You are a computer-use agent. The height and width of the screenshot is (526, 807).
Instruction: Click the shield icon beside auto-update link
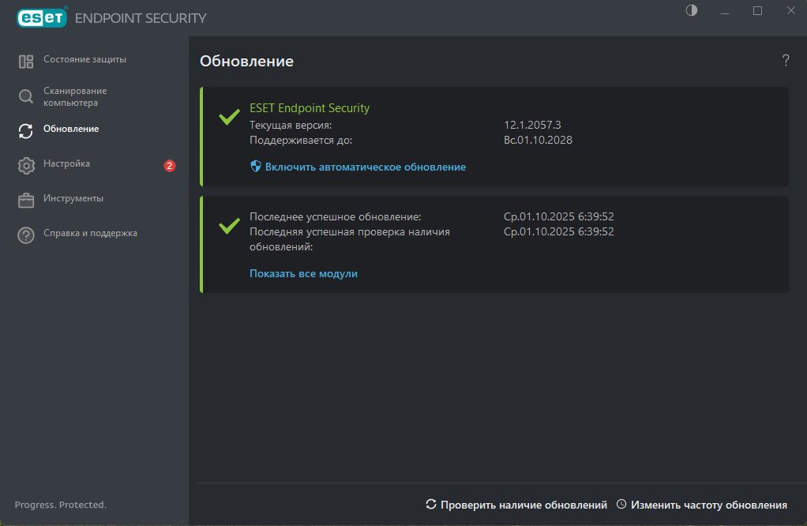256,167
